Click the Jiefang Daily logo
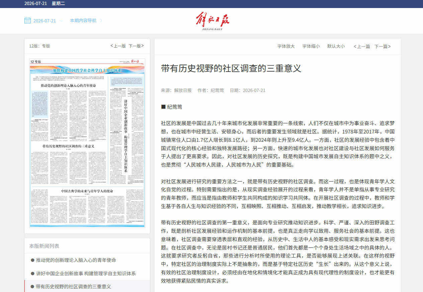 pos(213,21)
